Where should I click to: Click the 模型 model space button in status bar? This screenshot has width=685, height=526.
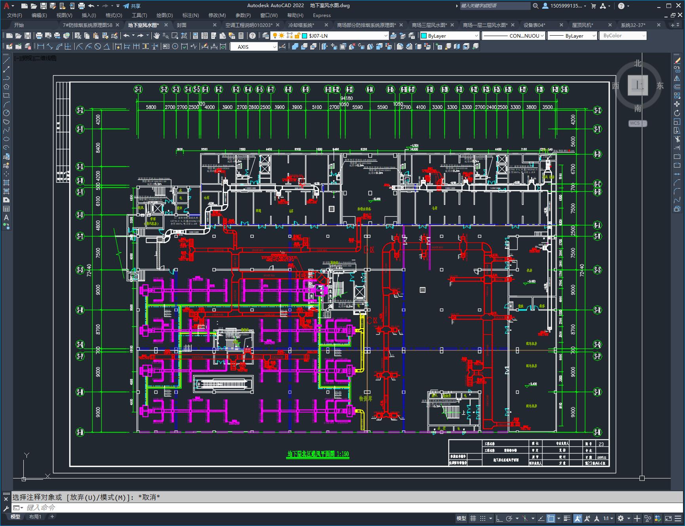[461, 518]
